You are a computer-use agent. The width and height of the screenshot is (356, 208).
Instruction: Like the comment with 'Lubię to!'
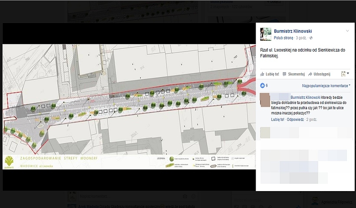click(277, 119)
